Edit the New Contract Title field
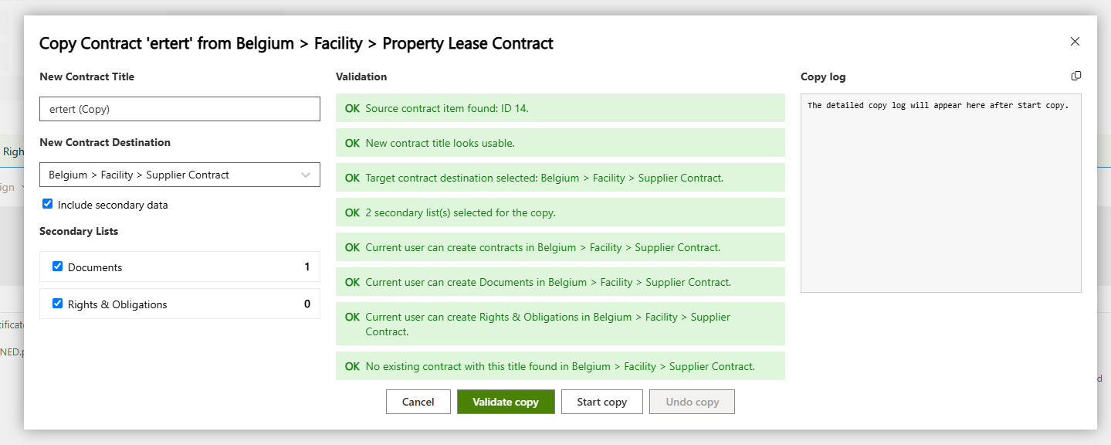This screenshot has width=1111, height=445. pyautogui.click(x=180, y=109)
